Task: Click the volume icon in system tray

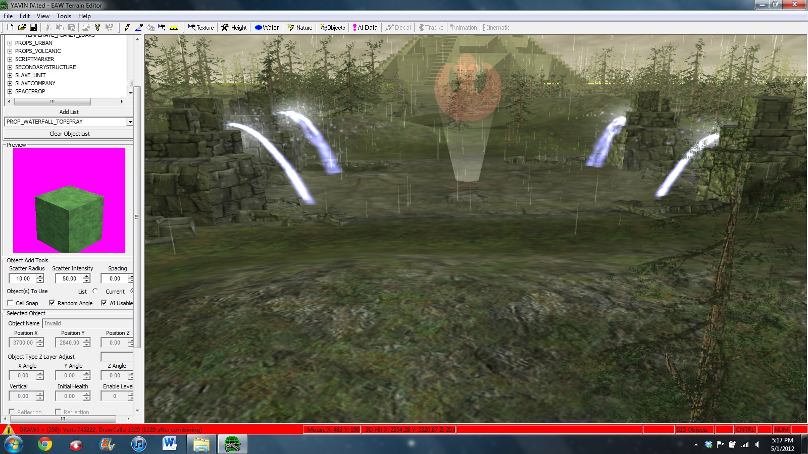Action: tap(757, 444)
